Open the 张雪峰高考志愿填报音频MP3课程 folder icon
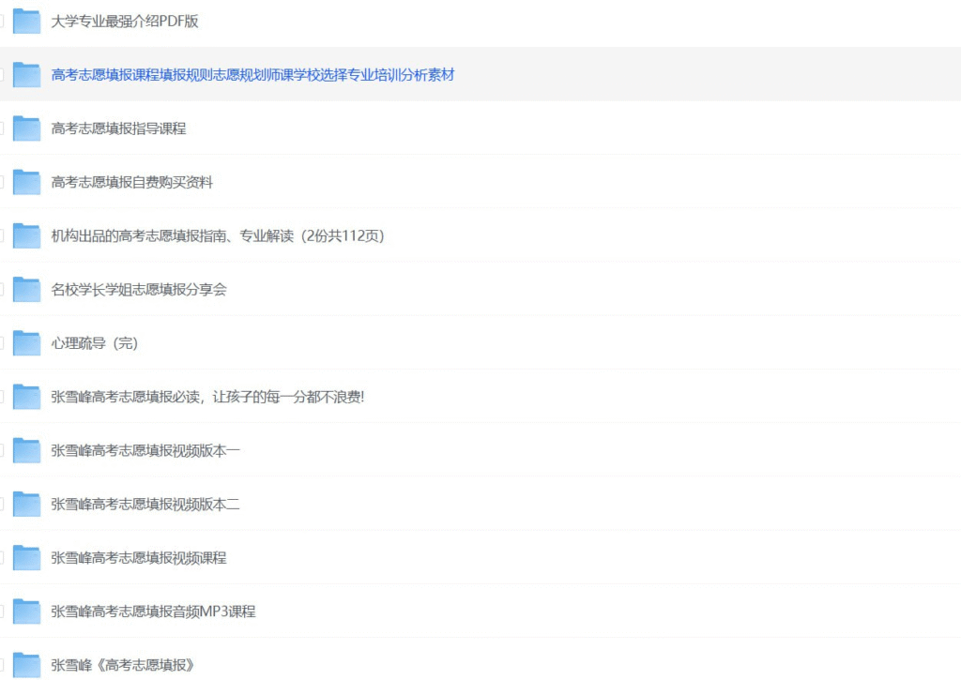The height and width of the screenshot is (680, 961). click(x=25, y=612)
